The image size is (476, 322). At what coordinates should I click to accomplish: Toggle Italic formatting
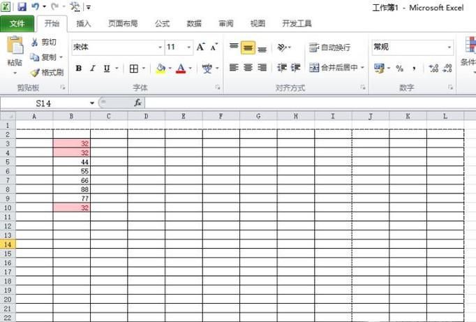(x=93, y=68)
